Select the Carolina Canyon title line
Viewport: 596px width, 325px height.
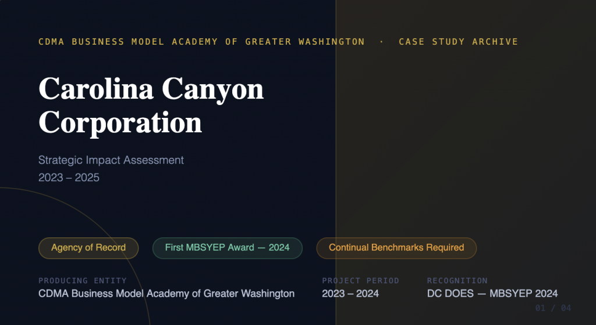(151, 89)
